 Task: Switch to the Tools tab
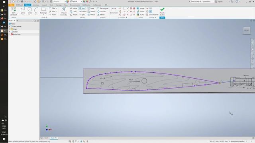click(51, 5)
